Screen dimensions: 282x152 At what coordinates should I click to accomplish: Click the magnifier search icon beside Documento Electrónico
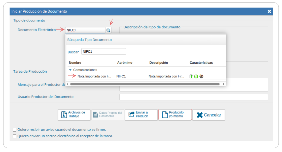click(x=108, y=30)
